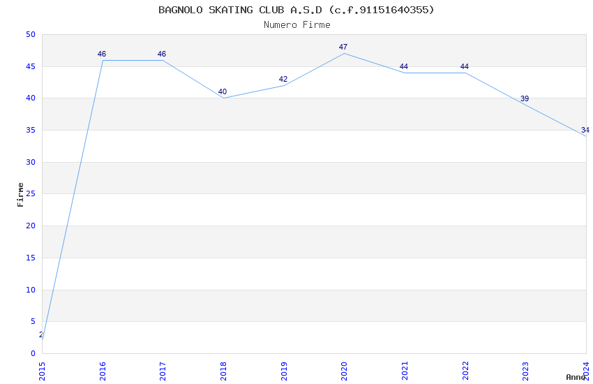Click the 2017 year label
The width and height of the screenshot is (593, 384).
point(163,371)
